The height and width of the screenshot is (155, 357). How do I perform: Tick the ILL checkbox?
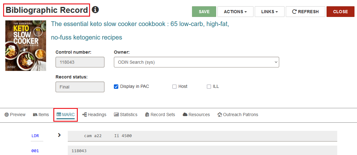(x=209, y=87)
